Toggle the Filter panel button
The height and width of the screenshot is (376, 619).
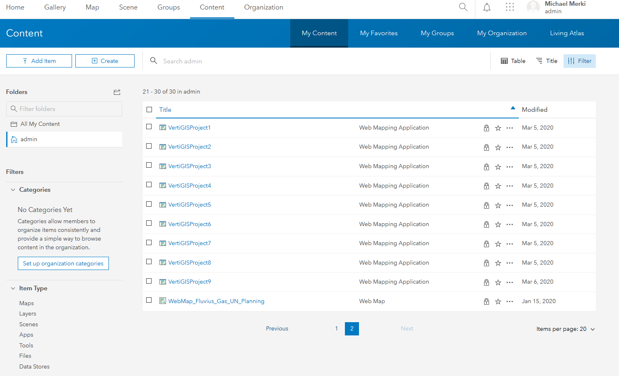coord(580,61)
